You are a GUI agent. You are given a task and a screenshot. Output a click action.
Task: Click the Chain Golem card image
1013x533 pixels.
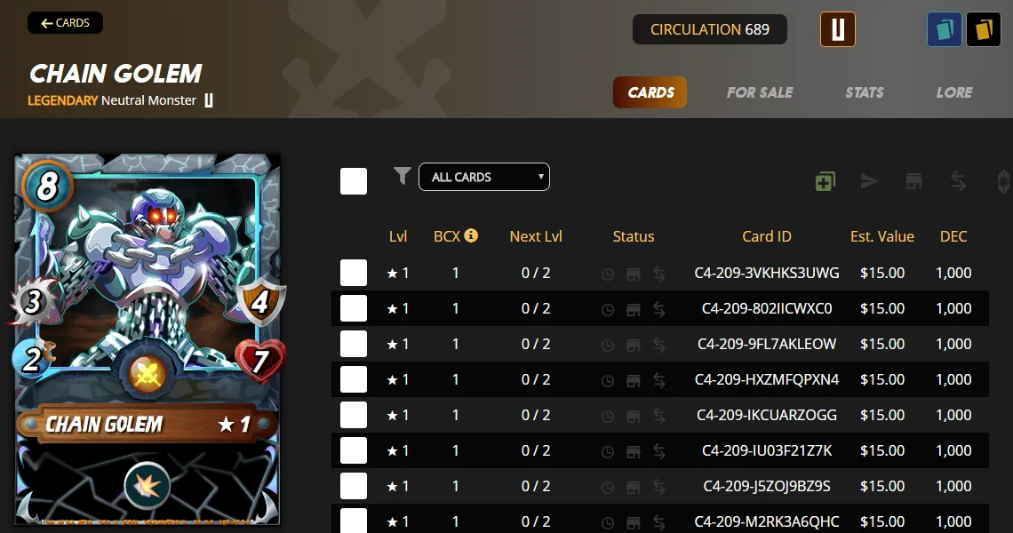point(148,338)
